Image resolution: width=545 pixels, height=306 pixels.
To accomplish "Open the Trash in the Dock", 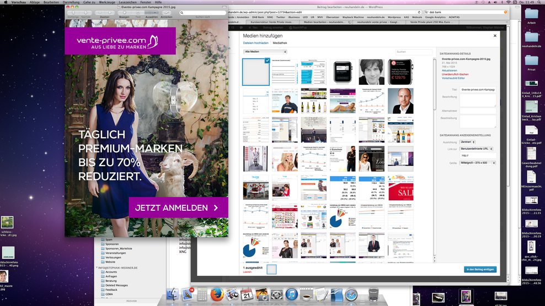I will click(x=373, y=294).
